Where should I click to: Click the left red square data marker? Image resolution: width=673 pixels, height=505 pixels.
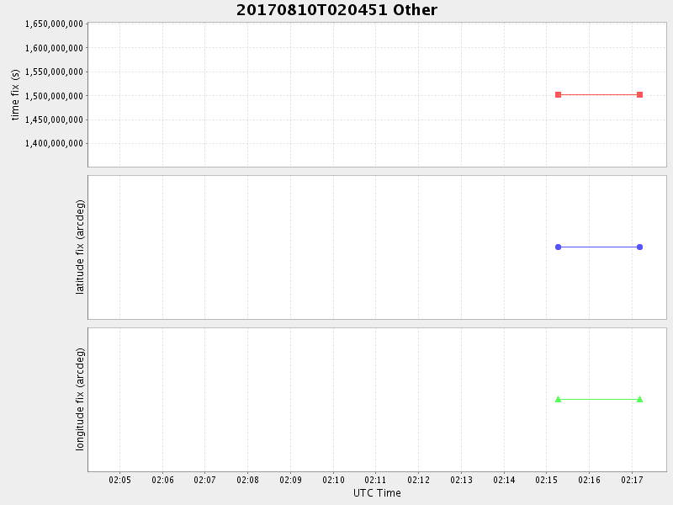[558, 94]
